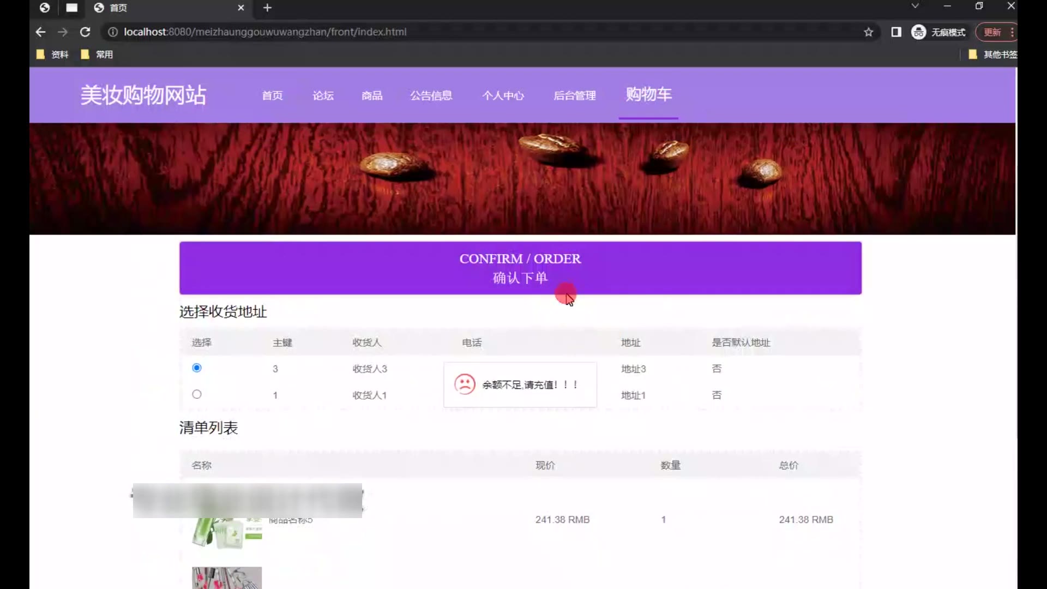The image size is (1047, 589).
Task: Open the side panel icon
Action: click(x=896, y=32)
